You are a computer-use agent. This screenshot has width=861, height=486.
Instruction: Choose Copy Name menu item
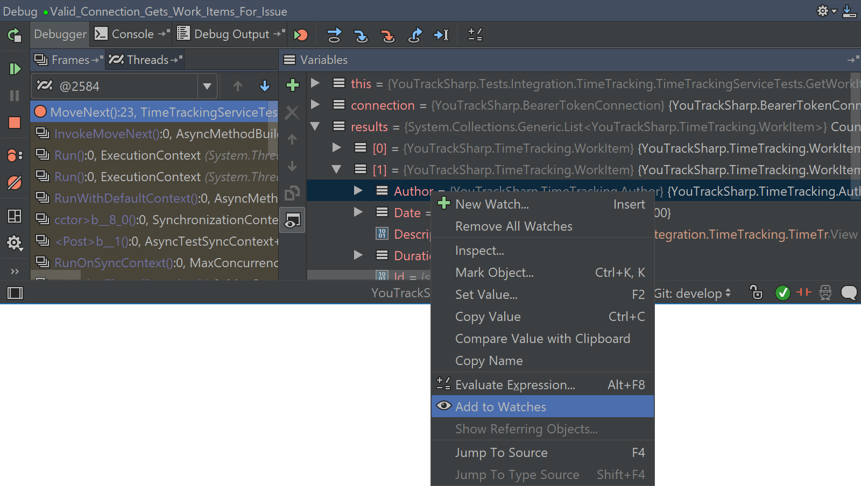542,361
